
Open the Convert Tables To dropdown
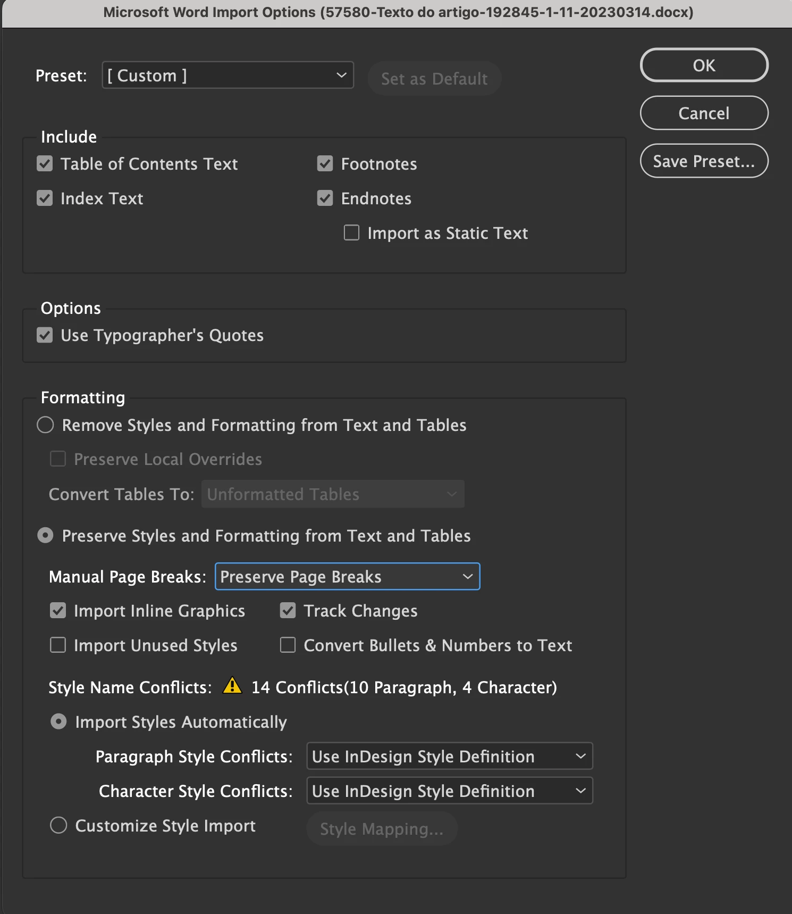[x=333, y=494]
